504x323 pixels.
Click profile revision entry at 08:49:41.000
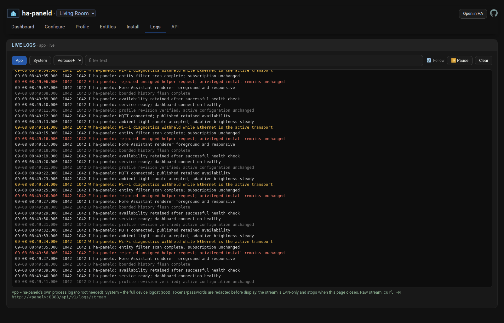135,282
